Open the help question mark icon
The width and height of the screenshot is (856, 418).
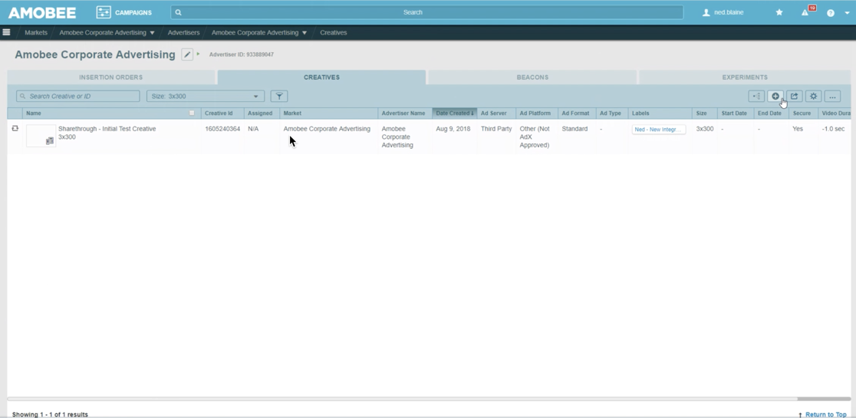831,12
